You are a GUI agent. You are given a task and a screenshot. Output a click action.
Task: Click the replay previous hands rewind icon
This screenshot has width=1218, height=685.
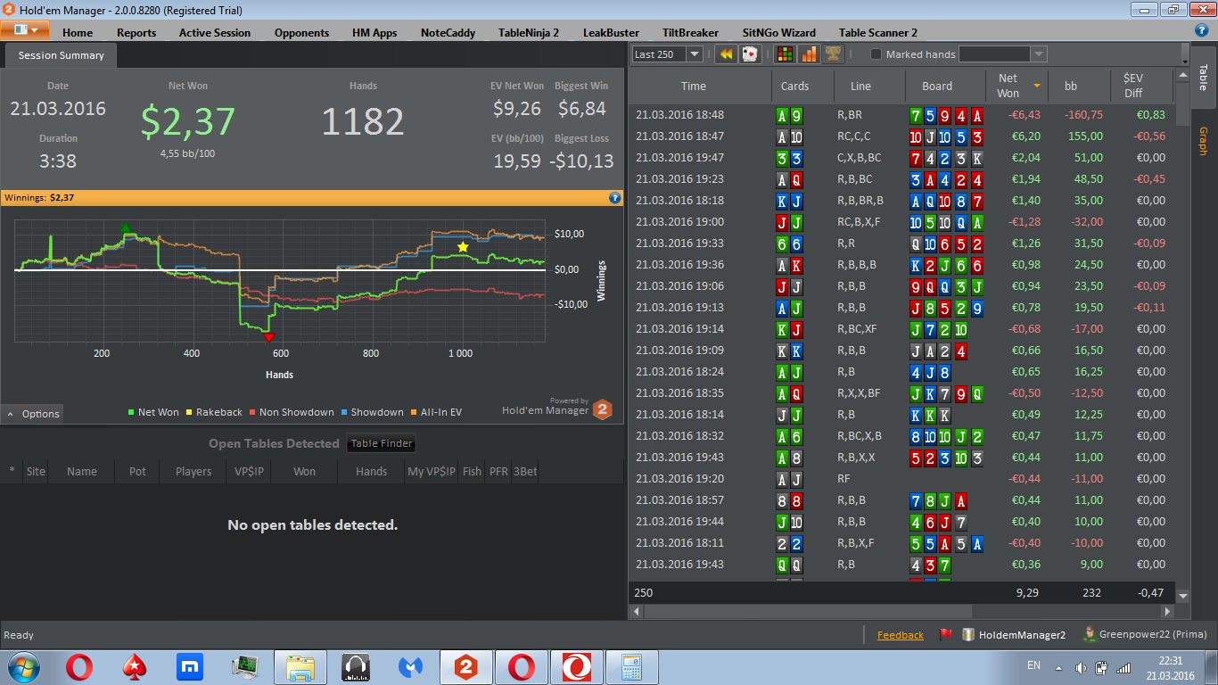pos(726,54)
